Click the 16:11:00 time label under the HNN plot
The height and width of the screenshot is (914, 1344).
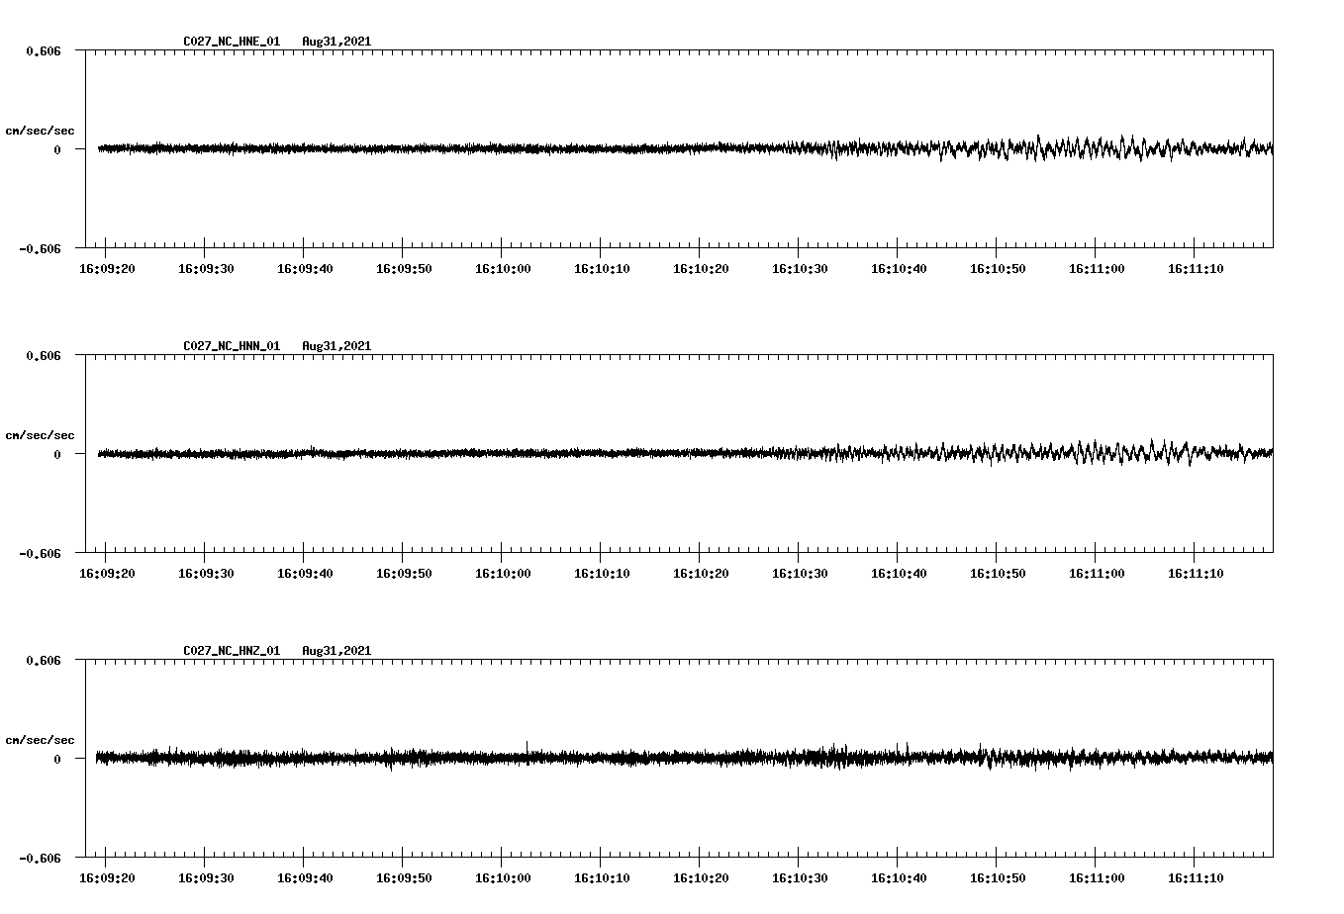[1097, 574]
